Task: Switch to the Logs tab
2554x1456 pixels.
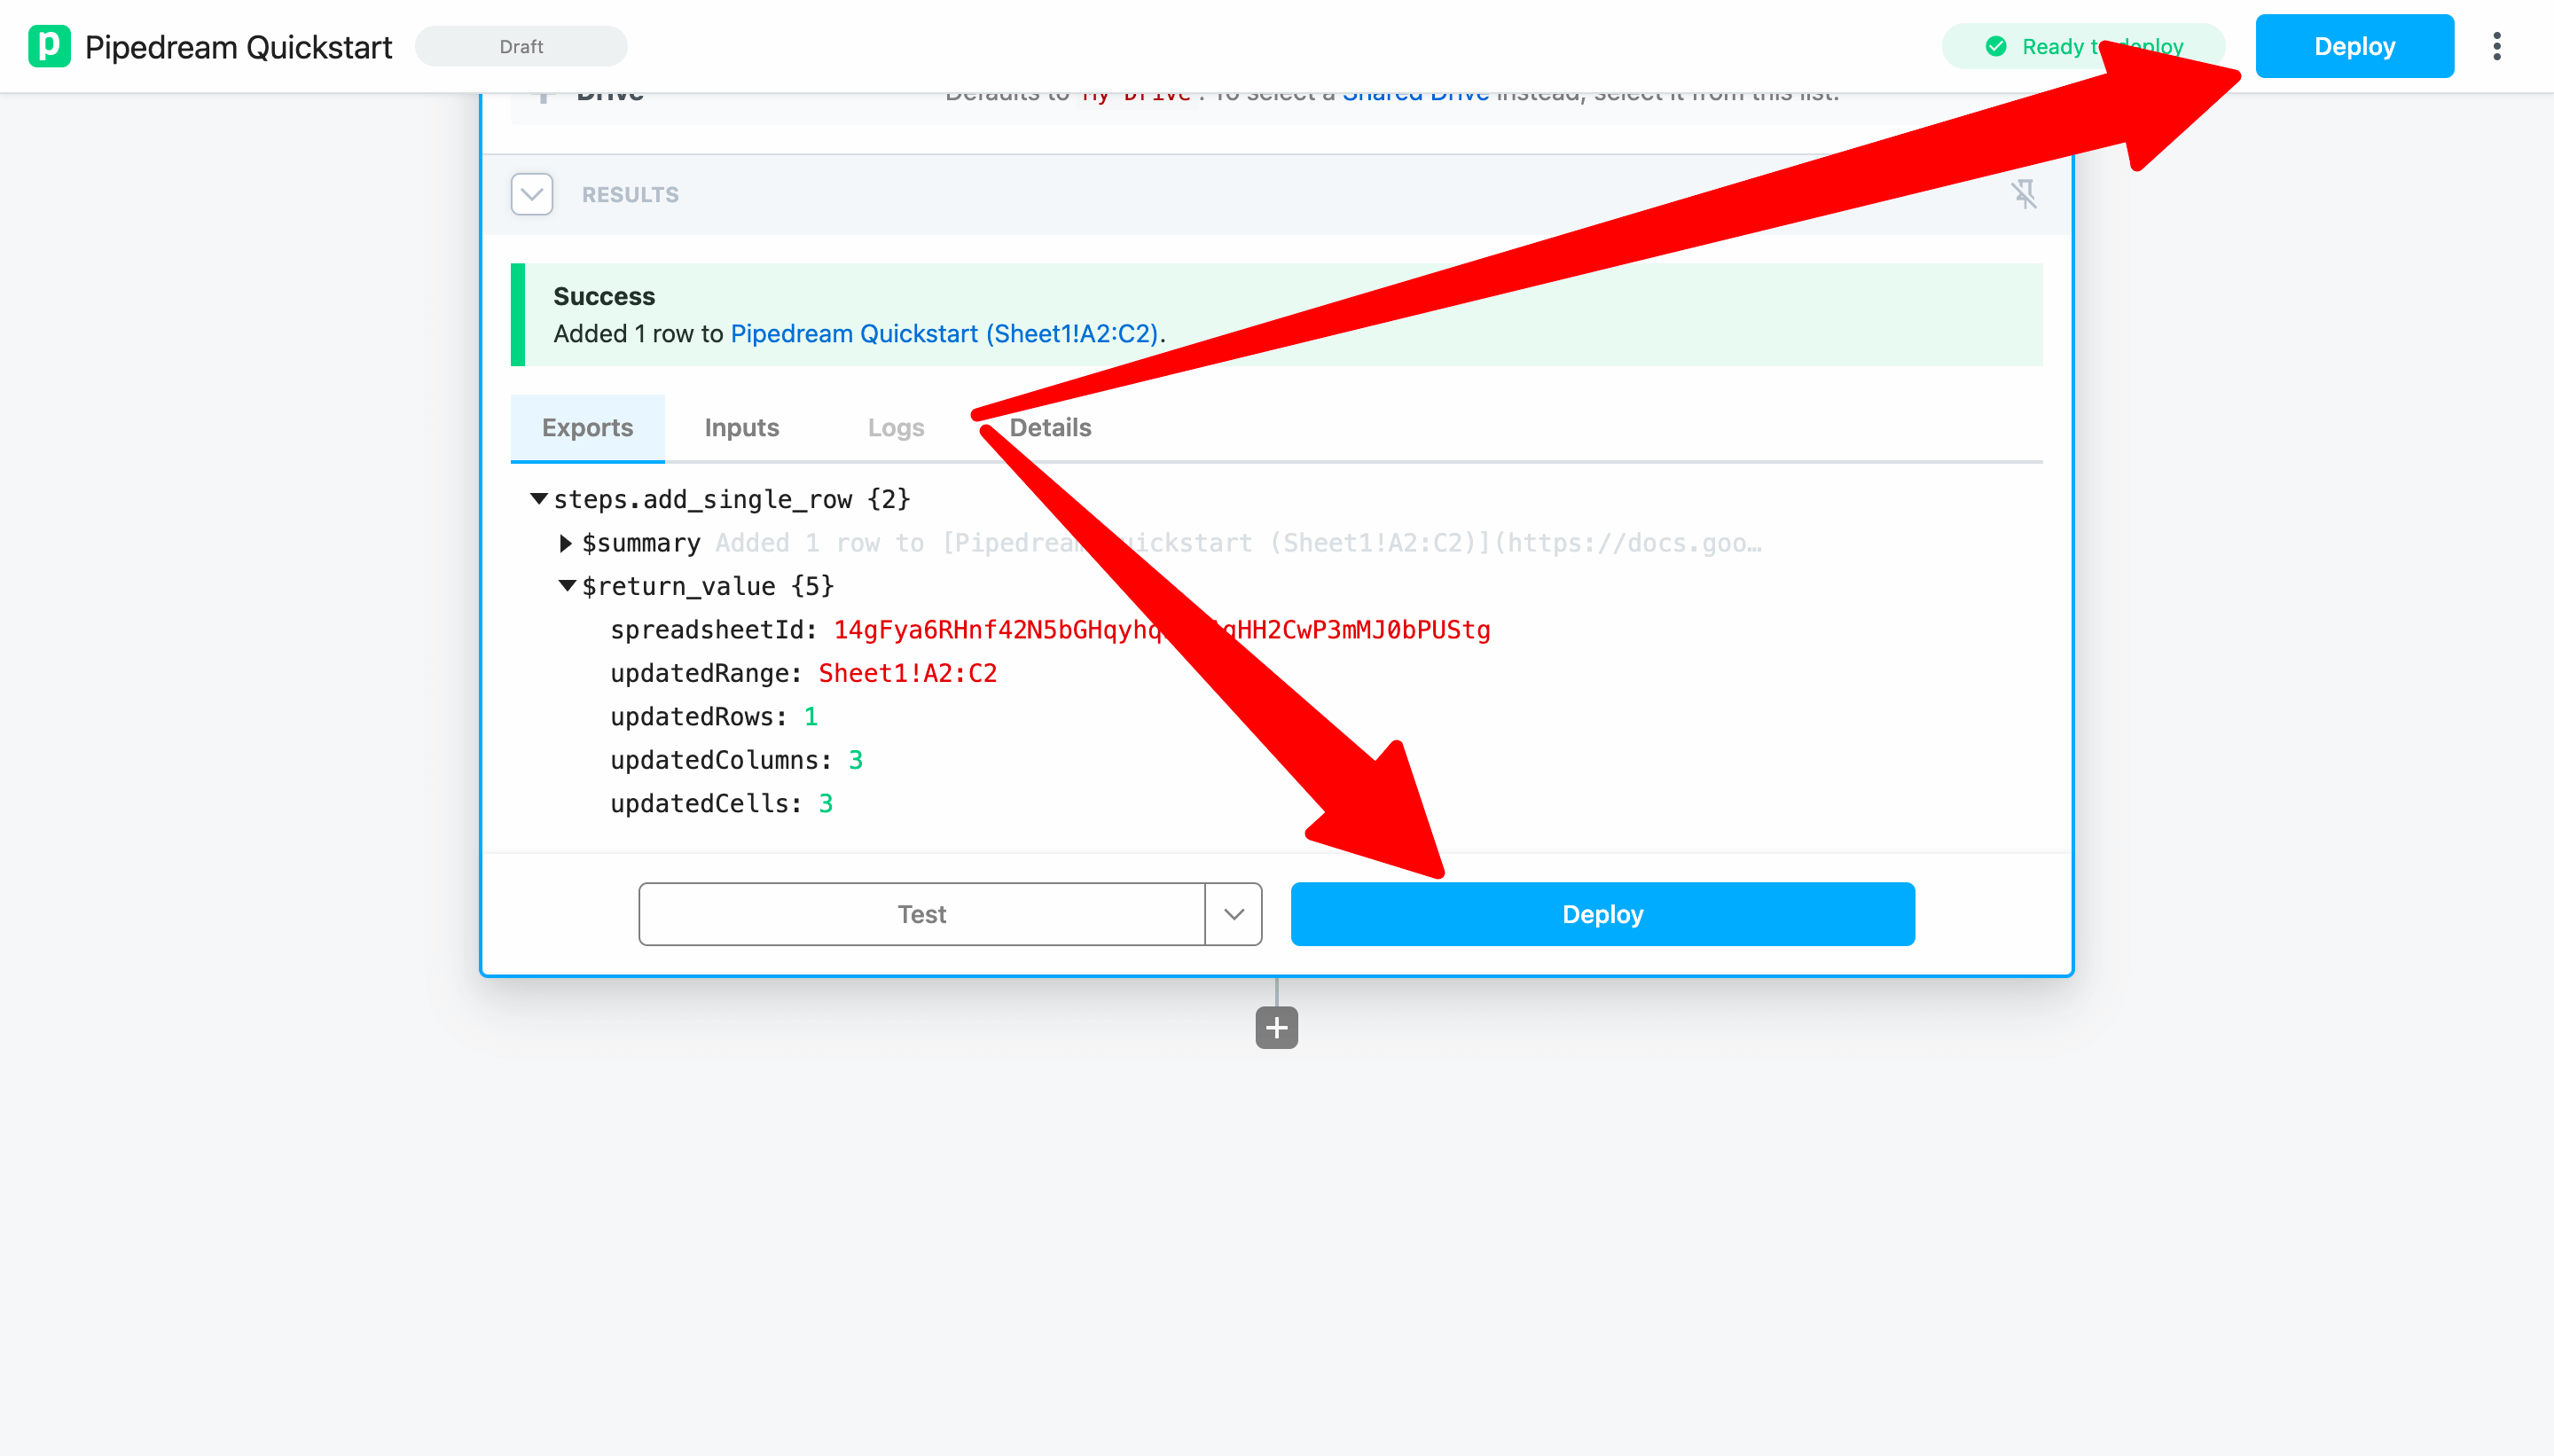Action: 895,428
